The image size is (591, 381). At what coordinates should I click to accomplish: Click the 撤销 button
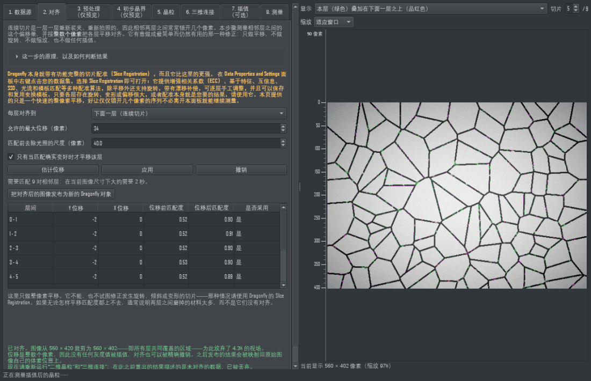(x=241, y=170)
